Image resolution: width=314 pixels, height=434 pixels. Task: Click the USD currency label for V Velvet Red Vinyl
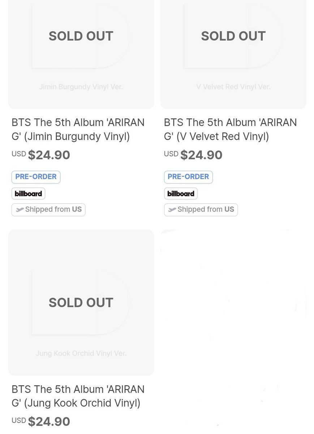click(x=171, y=154)
